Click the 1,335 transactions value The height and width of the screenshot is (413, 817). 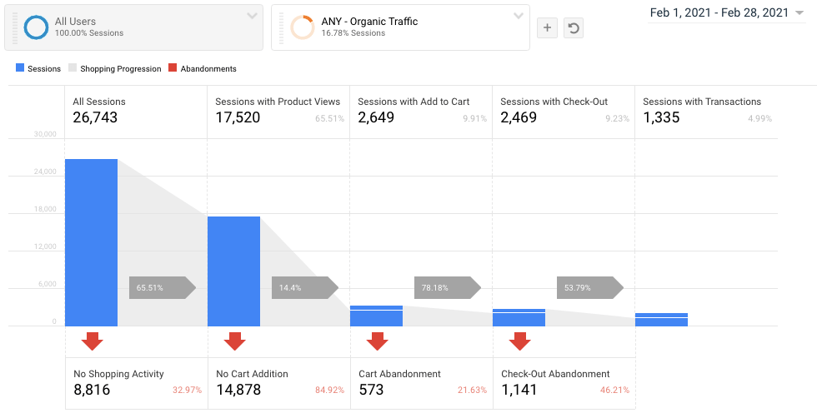[x=661, y=117]
